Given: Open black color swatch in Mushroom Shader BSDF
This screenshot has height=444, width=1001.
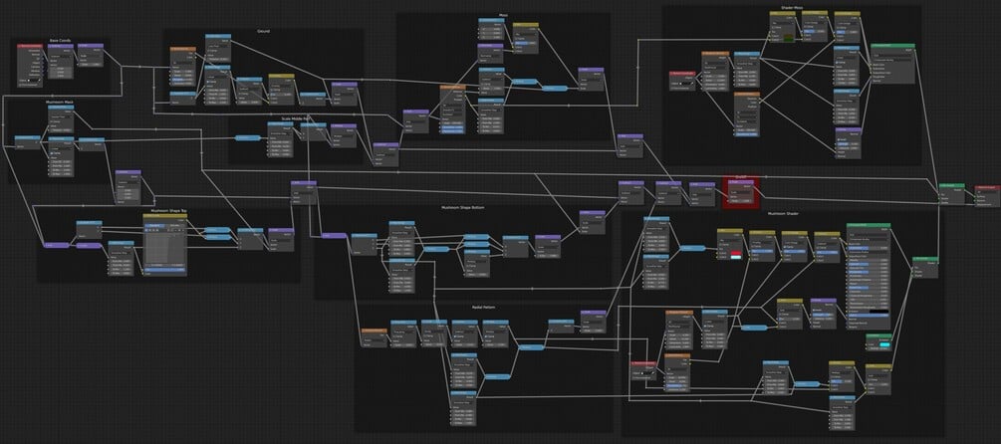Looking at the screenshot, I should coord(879,310).
